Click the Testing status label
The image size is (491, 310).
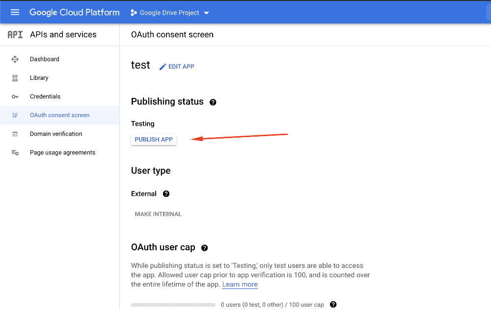[143, 123]
